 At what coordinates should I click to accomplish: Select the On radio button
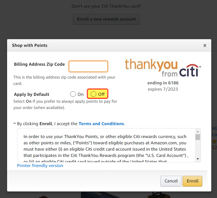[x=73, y=94]
